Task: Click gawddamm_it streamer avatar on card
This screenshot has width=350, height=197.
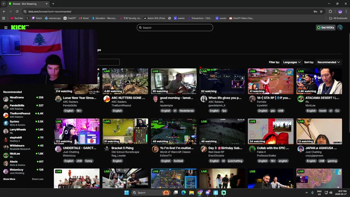Action: click(204, 99)
